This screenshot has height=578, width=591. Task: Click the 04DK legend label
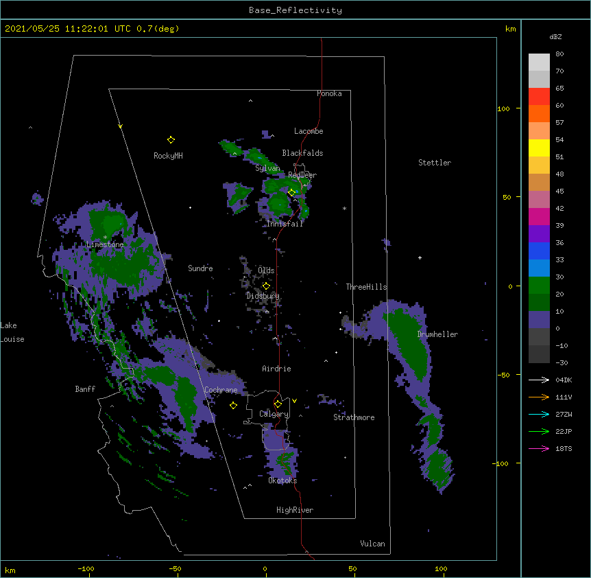pyautogui.click(x=564, y=380)
